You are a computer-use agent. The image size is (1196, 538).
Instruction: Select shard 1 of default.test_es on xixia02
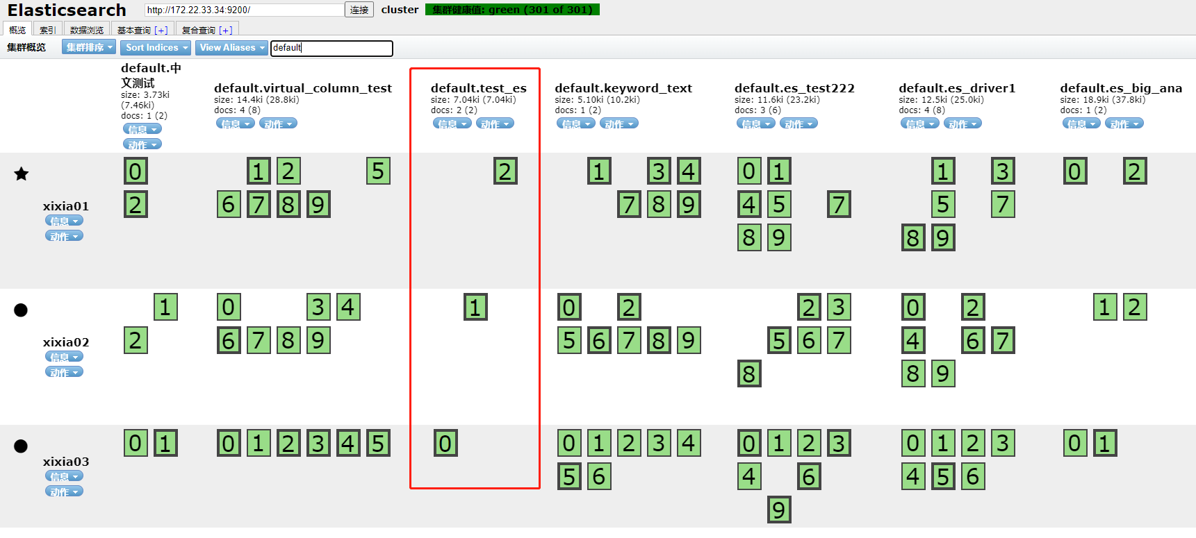tap(475, 308)
